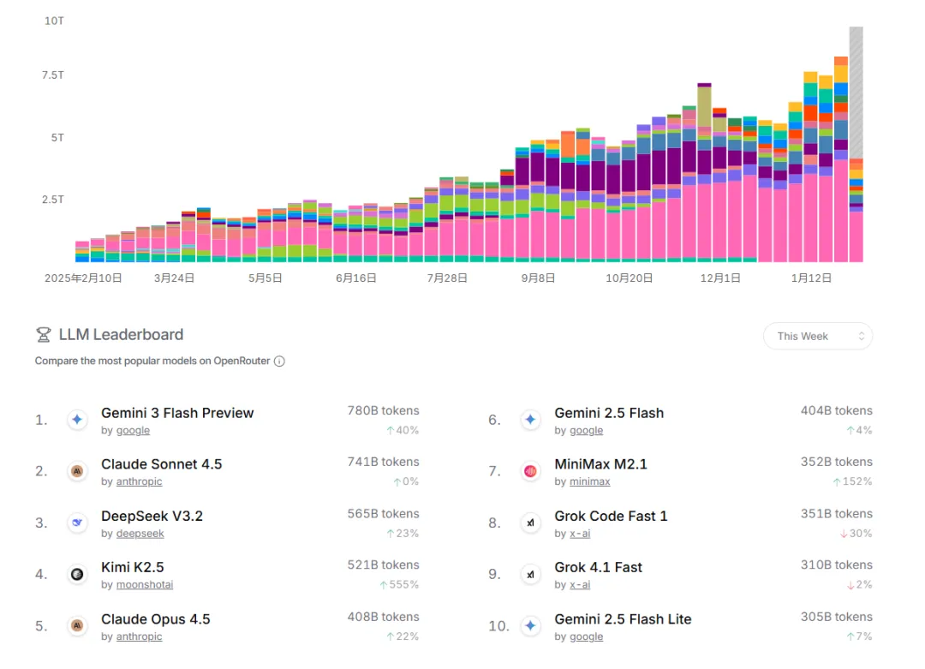Open the moonshotai author link
The width and height of the screenshot is (925, 669).
(145, 585)
